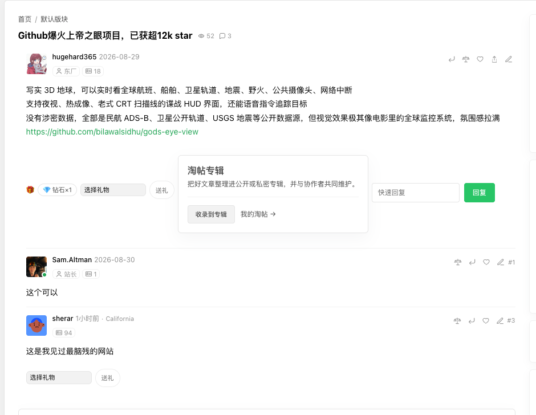Click hugehard365's badge showing 18
The height and width of the screenshot is (415, 536).
(x=92, y=71)
